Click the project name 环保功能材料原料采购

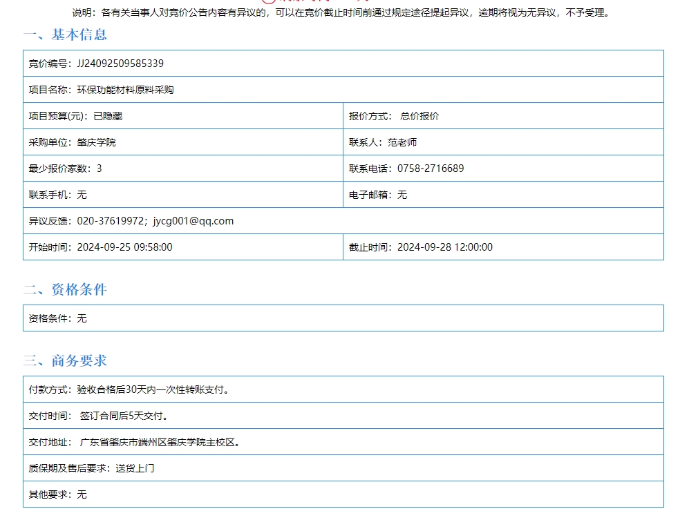pos(125,90)
